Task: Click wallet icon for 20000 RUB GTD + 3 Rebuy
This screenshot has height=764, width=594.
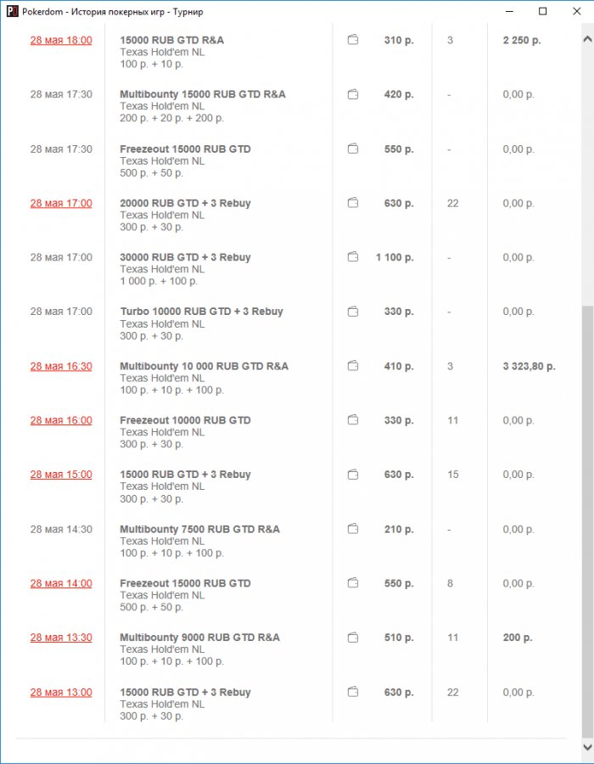Action: (353, 203)
